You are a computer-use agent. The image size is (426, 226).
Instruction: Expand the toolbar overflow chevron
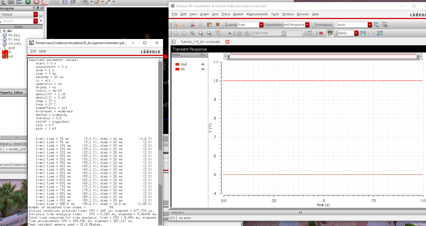coord(229,33)
